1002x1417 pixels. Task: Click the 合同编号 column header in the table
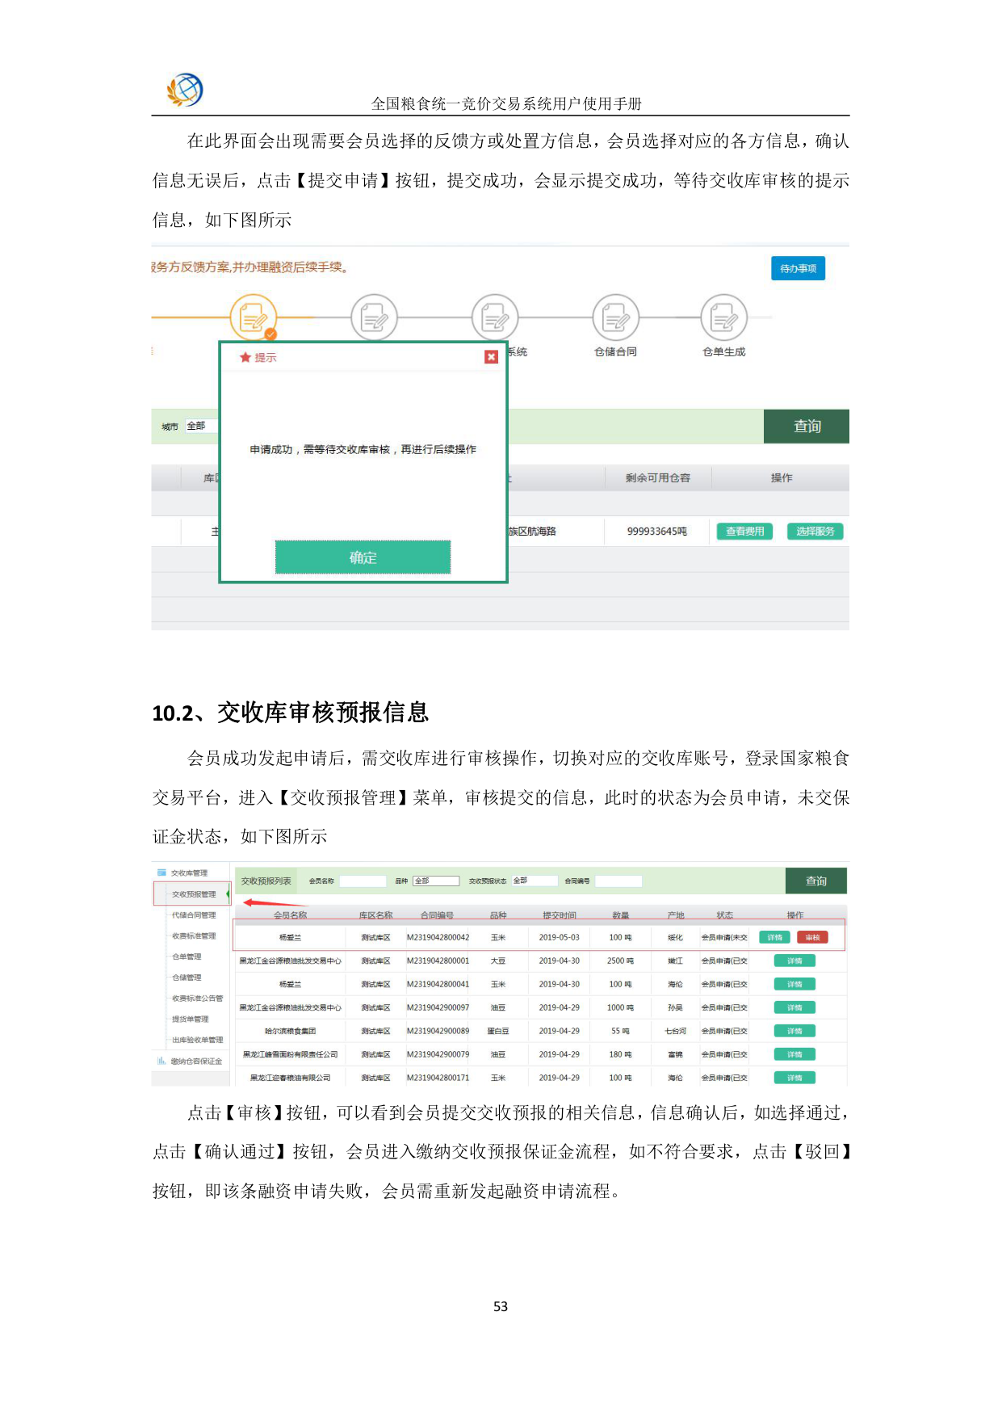point(437,915)
